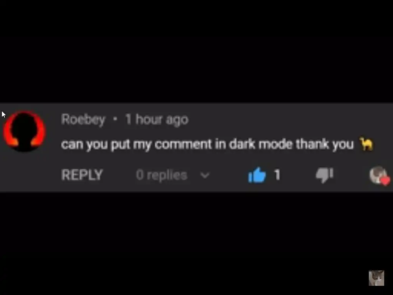Click the REPLY button
The height and width of the screenshot is (295, 393).
tap(82, 175)
